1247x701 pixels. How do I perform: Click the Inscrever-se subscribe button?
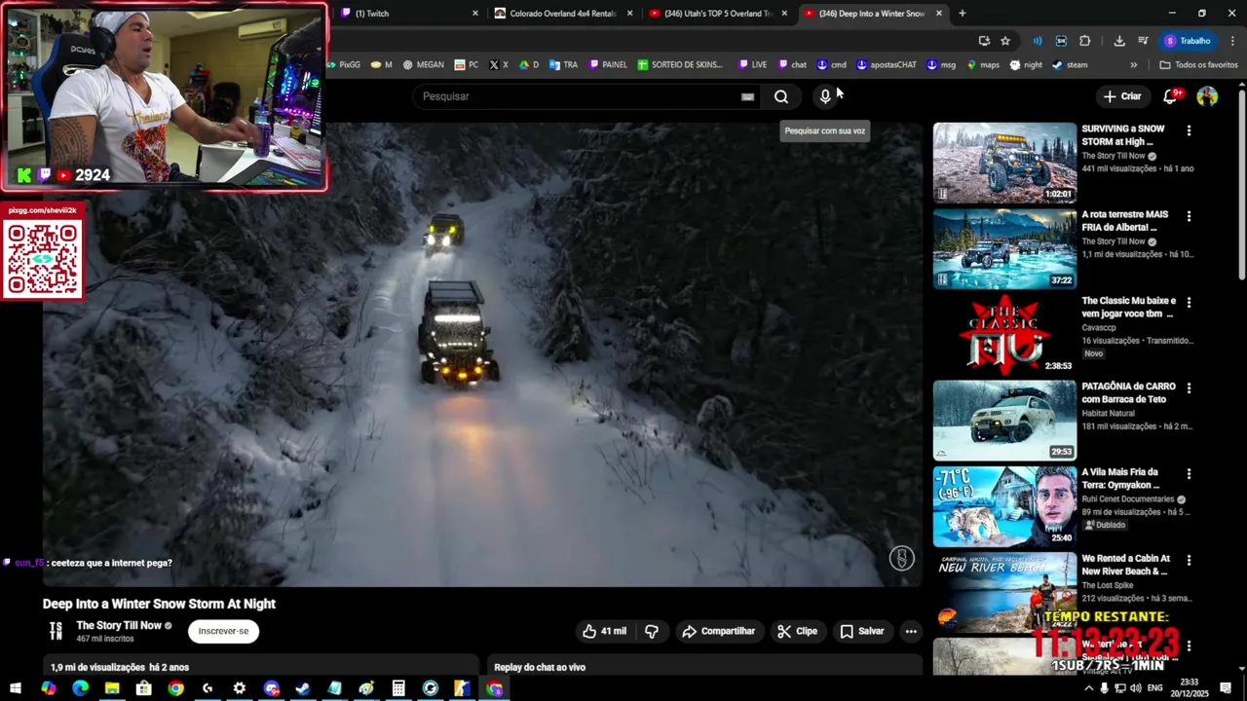pos(223,631)
